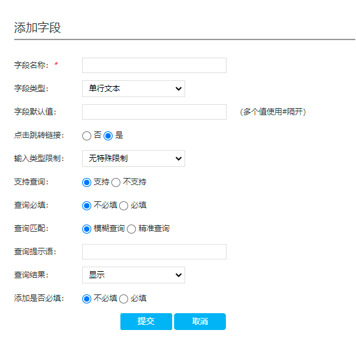356x341 pixels.
Task: Select 必填 for 添加是否必填
Action: (x=124, y=299)
